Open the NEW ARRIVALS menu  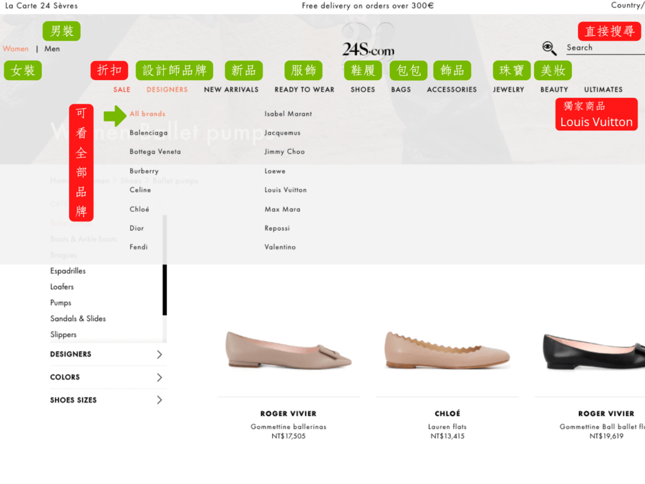[x=231, y=89]
